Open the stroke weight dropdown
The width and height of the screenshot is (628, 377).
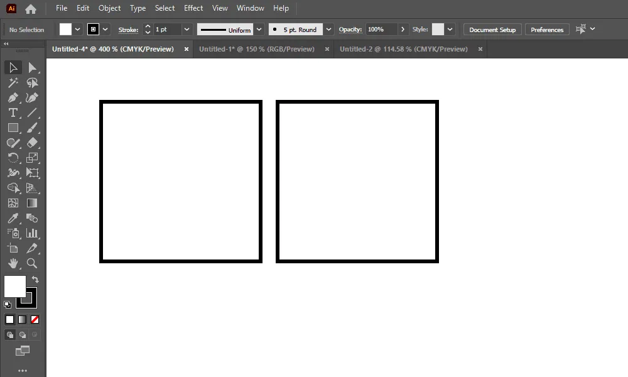click(x=187, y=30)
